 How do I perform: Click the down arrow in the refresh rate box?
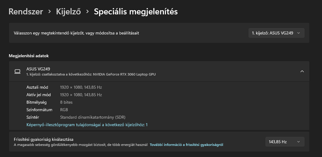coord(299,142)
